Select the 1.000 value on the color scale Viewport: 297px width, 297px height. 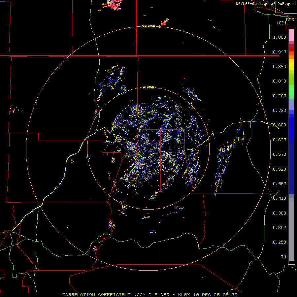tap(280, 37)
